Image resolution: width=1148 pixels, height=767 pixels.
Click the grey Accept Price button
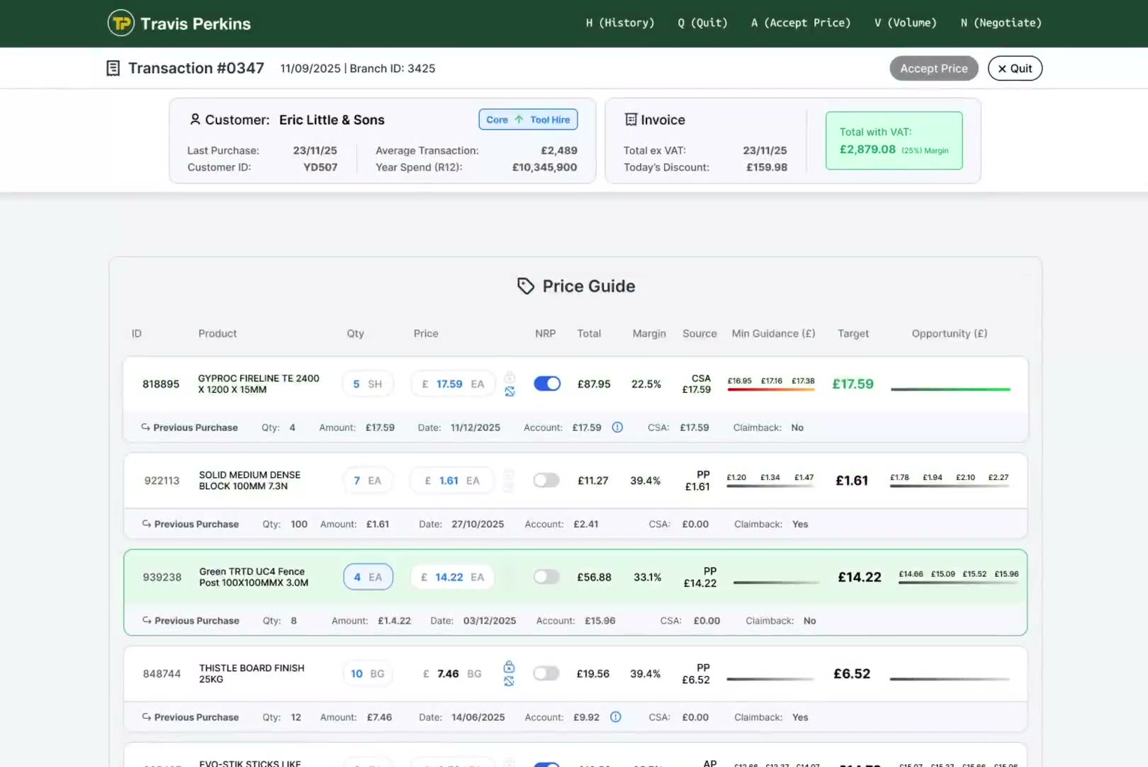pyautogui.click(x=934, y=68)
